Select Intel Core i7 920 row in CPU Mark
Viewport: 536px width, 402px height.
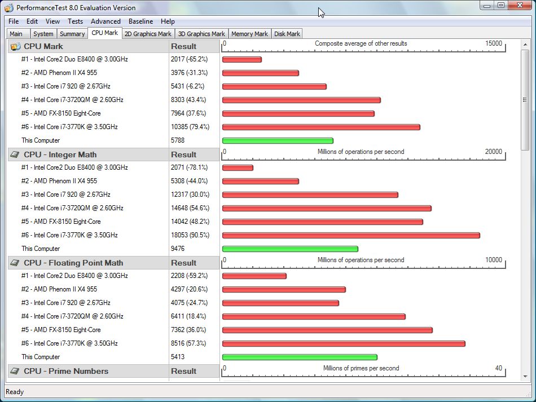pyautogui.click(x=65, y=86)
